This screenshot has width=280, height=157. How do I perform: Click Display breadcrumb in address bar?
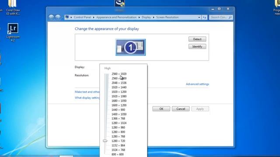click(146, 17)
